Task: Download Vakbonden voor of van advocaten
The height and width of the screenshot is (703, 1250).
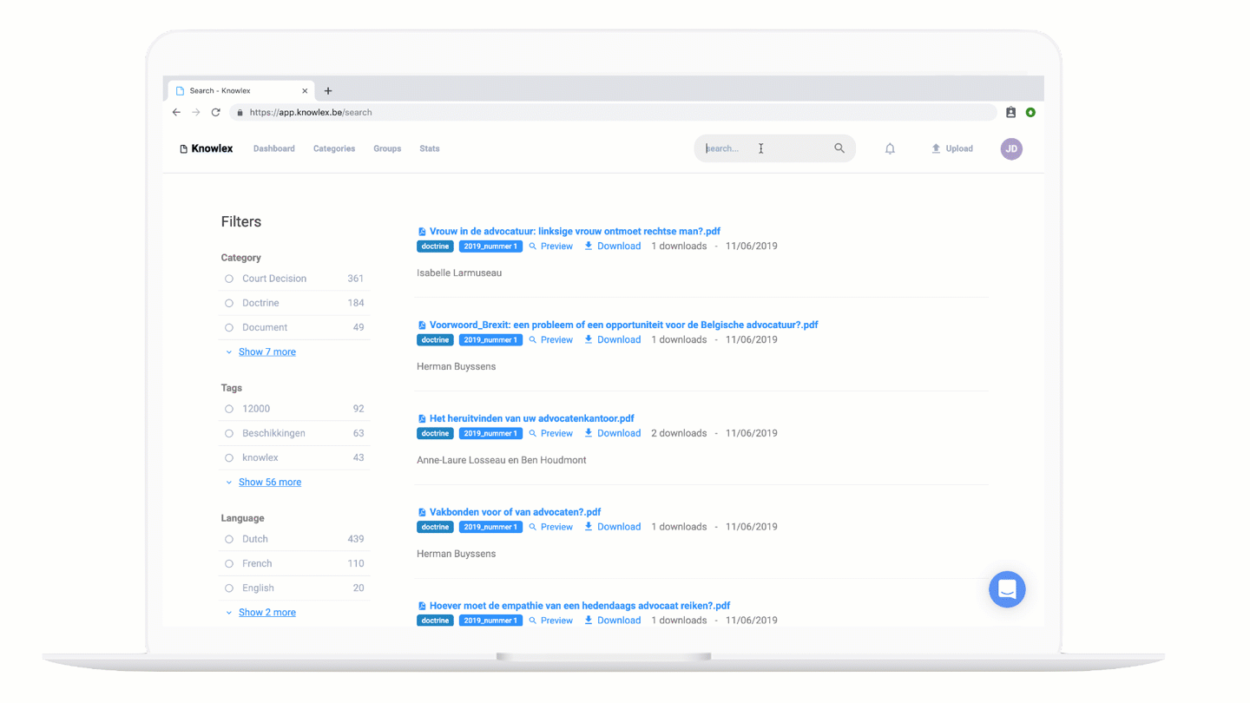Action: (612, 528)
